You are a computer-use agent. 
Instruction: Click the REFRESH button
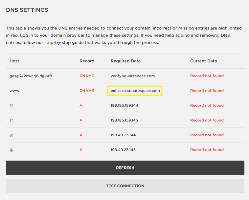(x=125, y=168)
